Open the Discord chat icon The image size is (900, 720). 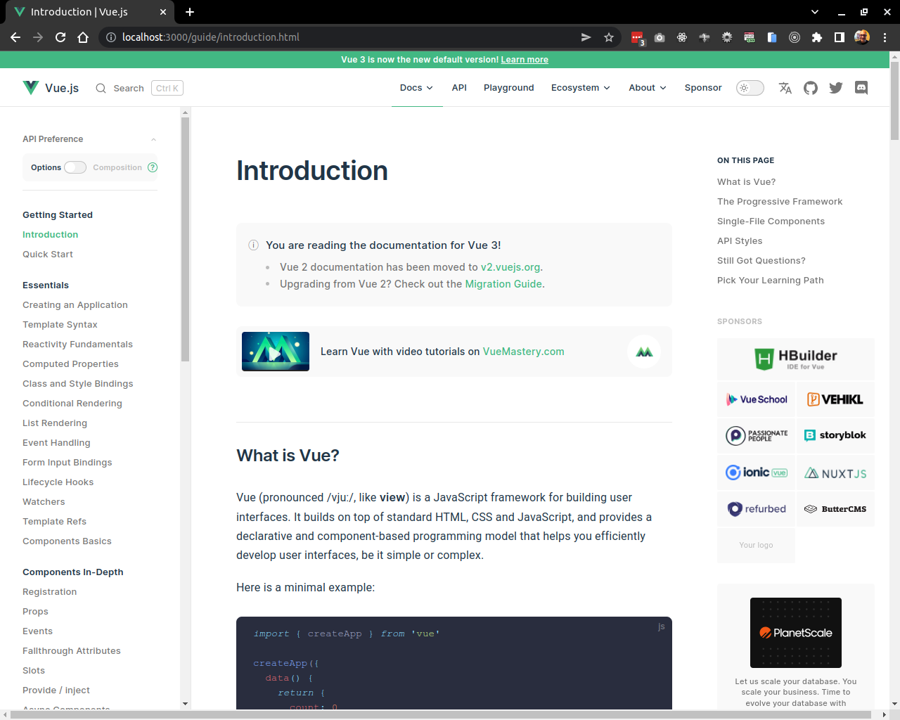(861, 88)
